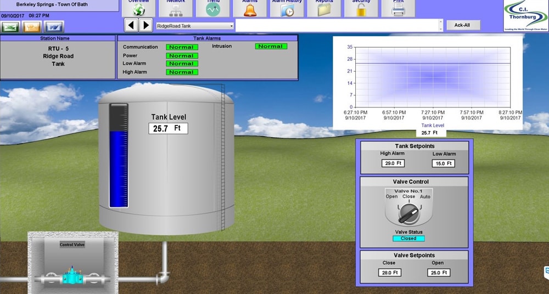Click the Tank Level 25.7 Ft readout on tank
The height and width of the screenshot is (294, 549).
point(168,128)
